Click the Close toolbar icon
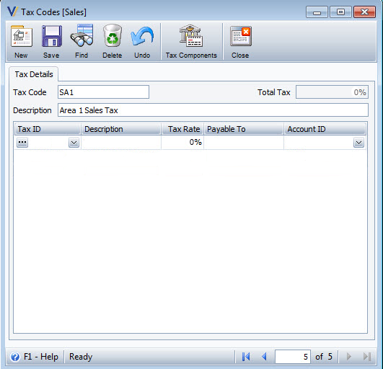Viewport: 383px width, 369px height. (x=241, y=36)
